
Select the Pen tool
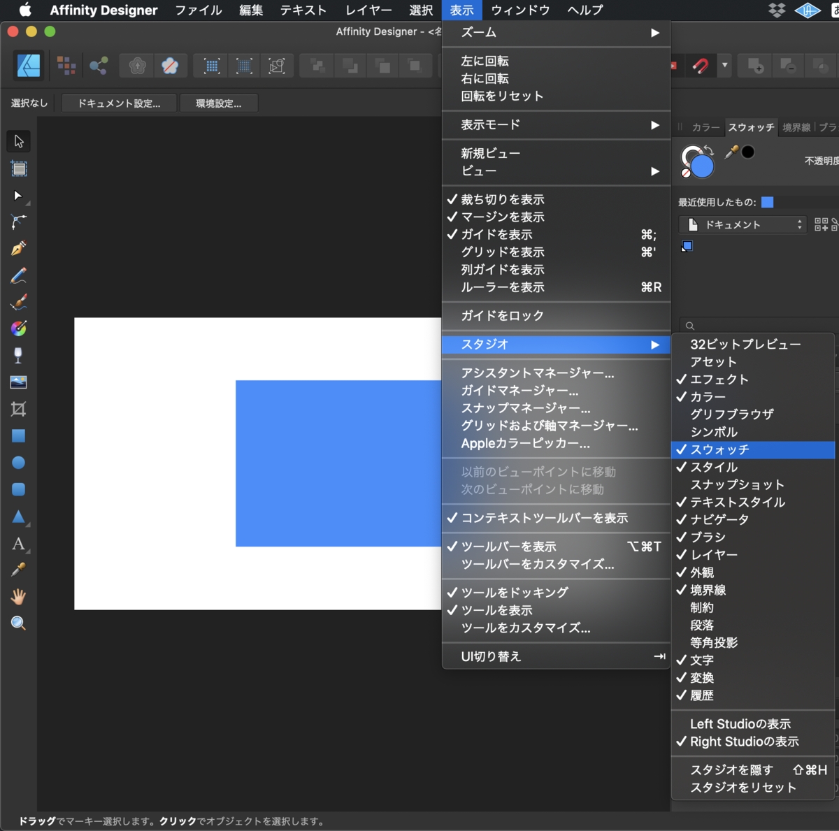(x=19, y=249)
